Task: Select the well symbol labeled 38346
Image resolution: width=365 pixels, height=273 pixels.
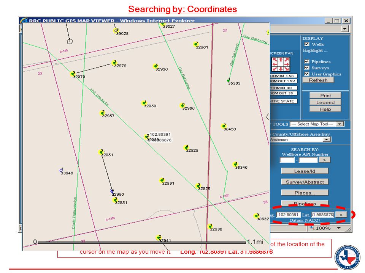Action: coord(235,164)
